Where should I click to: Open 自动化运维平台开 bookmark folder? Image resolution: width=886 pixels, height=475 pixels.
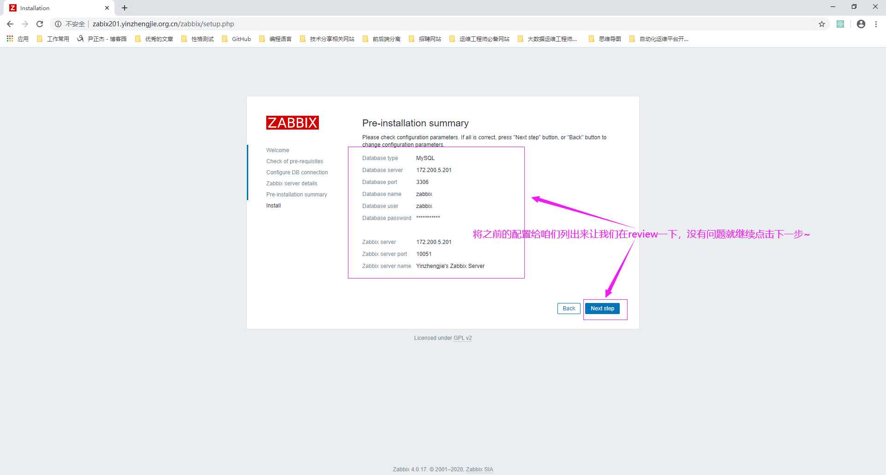pos(659,39)
